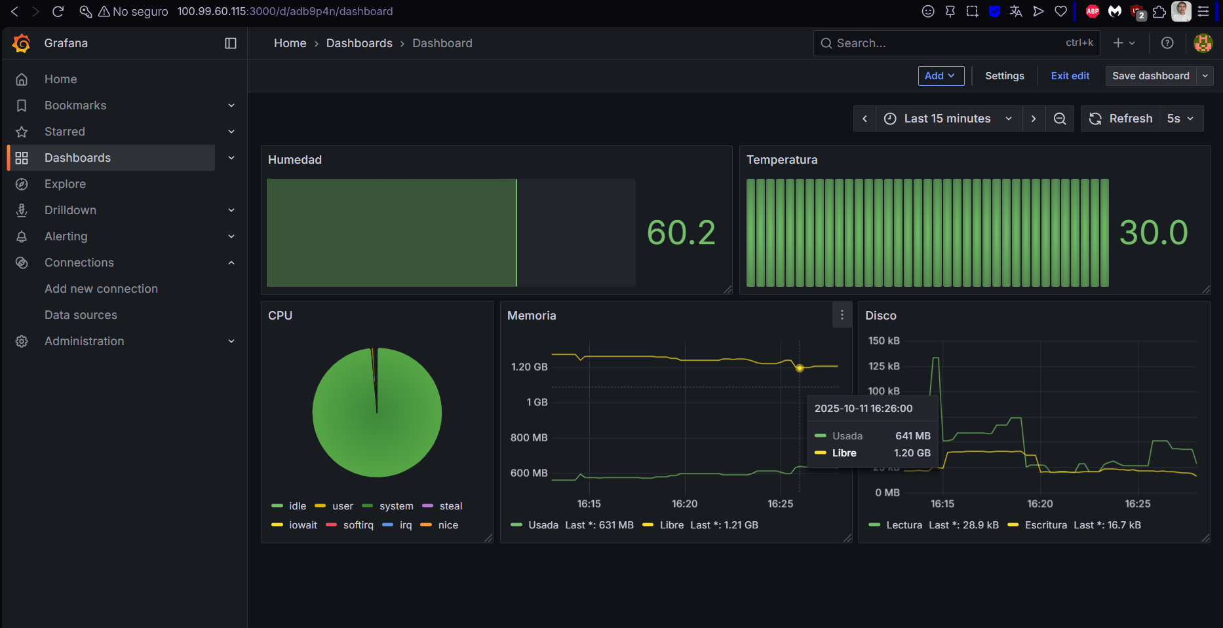This screenshot has width=1223, height=628.
Task: Open Add new connection
Action: click(x=101, y=289)
